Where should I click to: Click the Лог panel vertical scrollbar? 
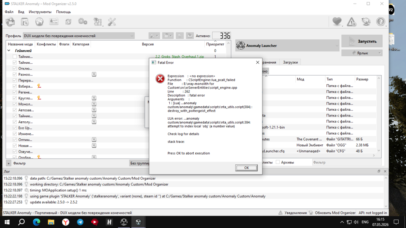pyautogui.click(x=386, y=192)
